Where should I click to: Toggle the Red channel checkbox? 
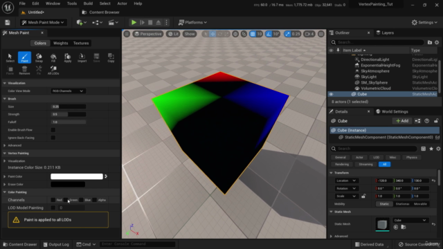pyautogui.click(x=53, y=200)
